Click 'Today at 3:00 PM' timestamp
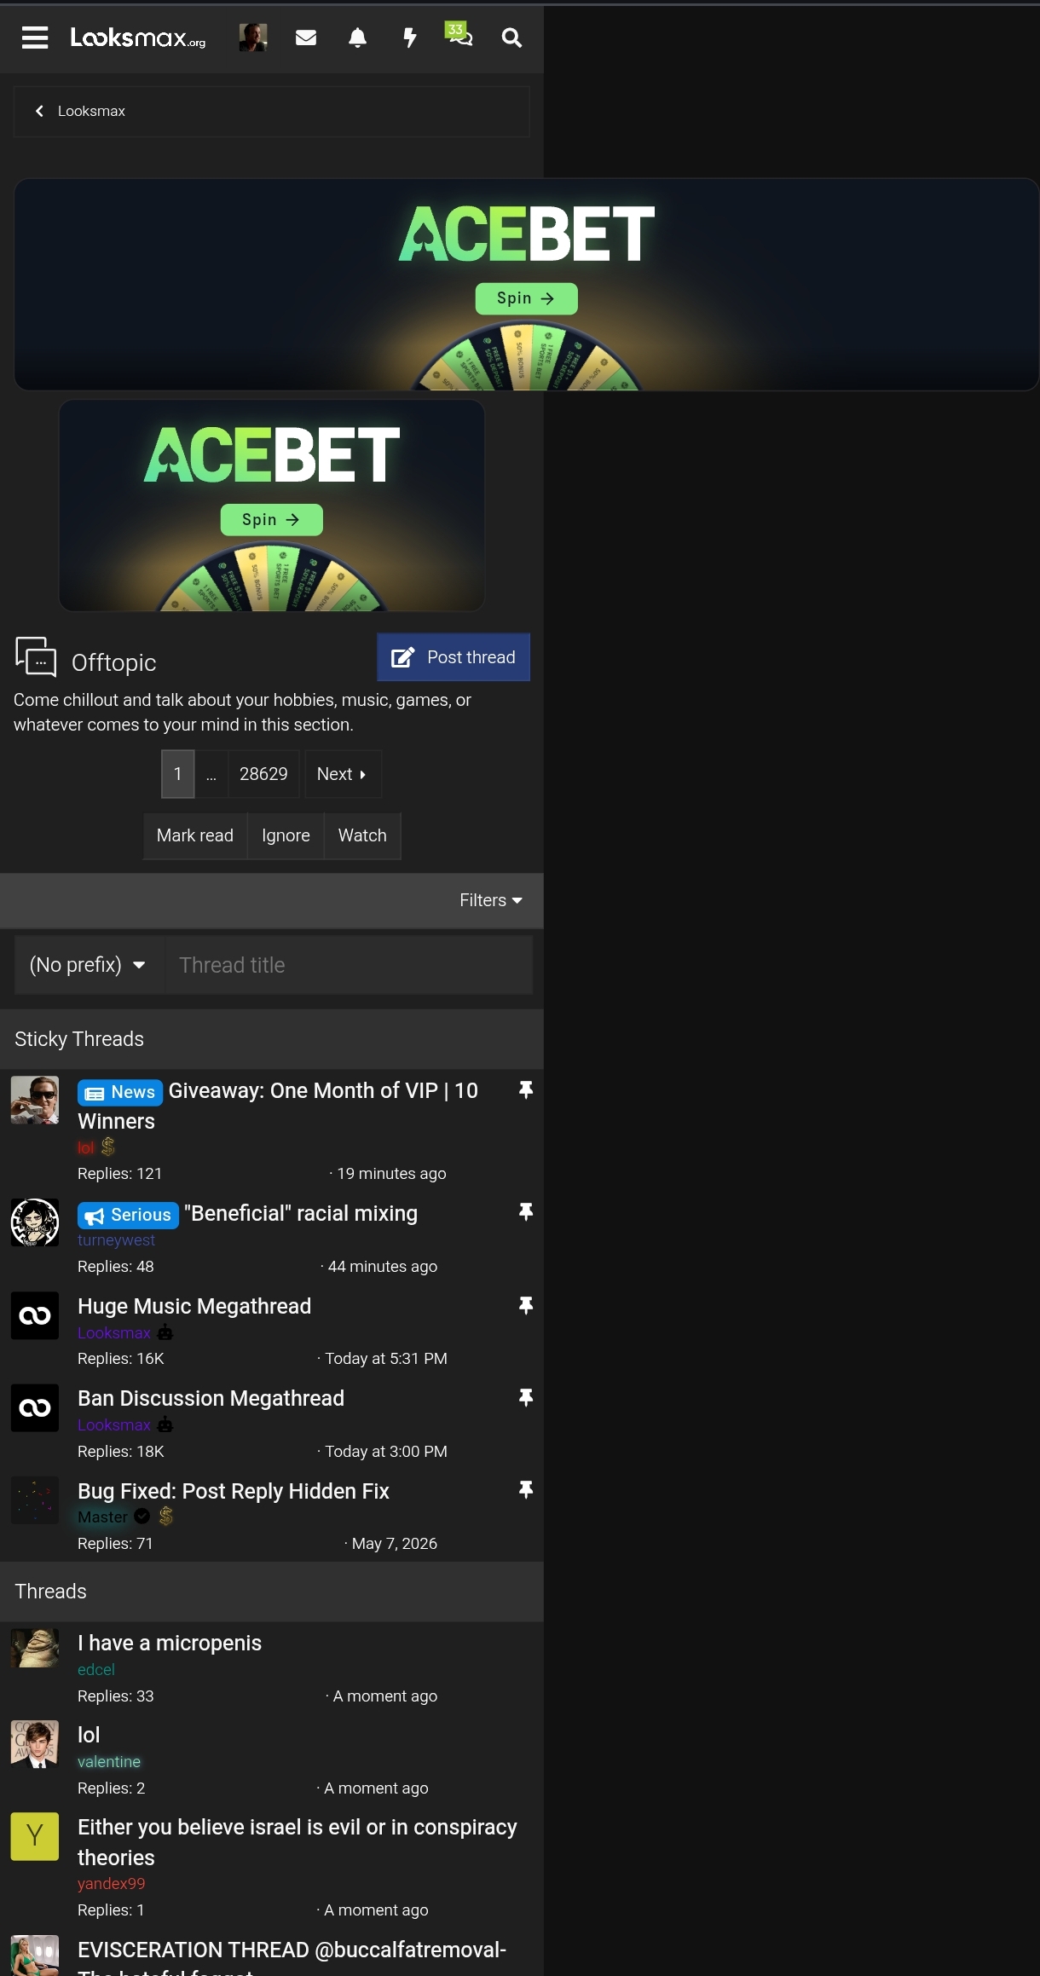 click(386, 1452)
